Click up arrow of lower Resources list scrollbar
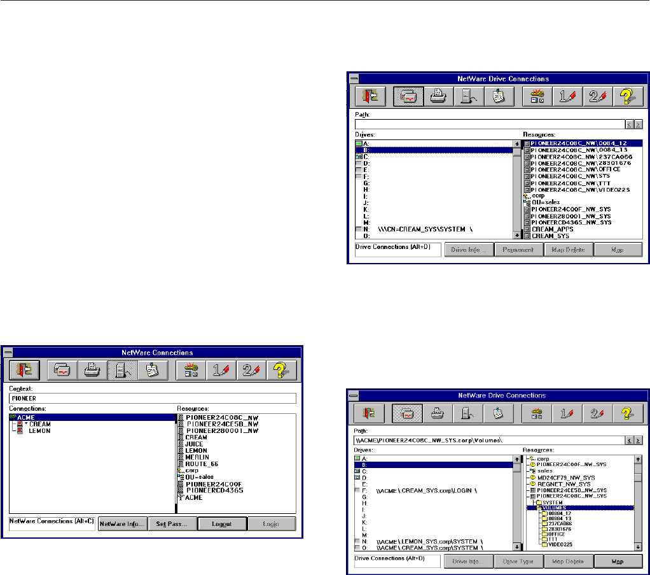650x575 pixels. [638, 459]
